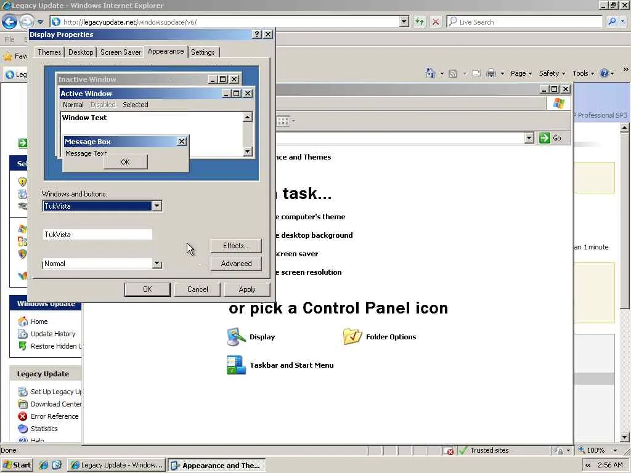Open the Windows and buttons dropdown
631x473 pixels.
[157, 206]
